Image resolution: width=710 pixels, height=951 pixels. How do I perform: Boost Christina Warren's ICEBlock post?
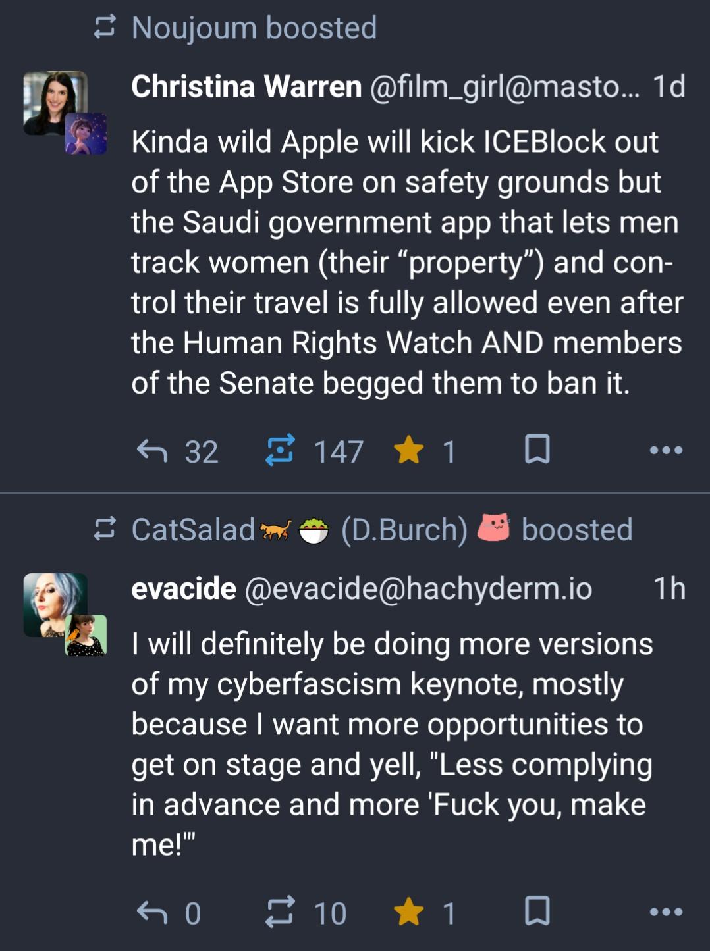280,451
